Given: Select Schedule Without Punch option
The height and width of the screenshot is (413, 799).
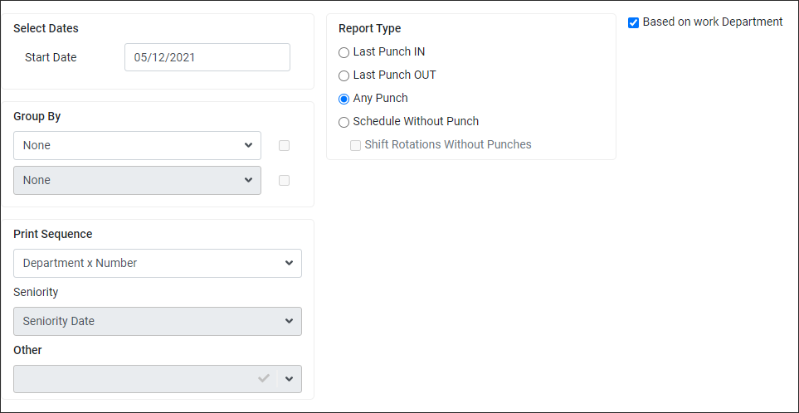Looking at the screenshot, I should [x=344, y=122].
